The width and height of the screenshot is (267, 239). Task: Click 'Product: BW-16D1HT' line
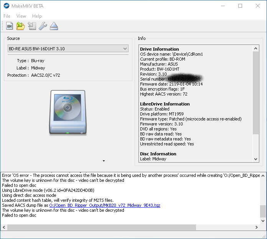coord(160,69)
